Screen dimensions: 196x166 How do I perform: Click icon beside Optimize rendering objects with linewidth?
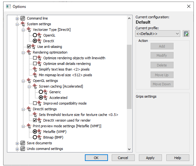point(39,58)
